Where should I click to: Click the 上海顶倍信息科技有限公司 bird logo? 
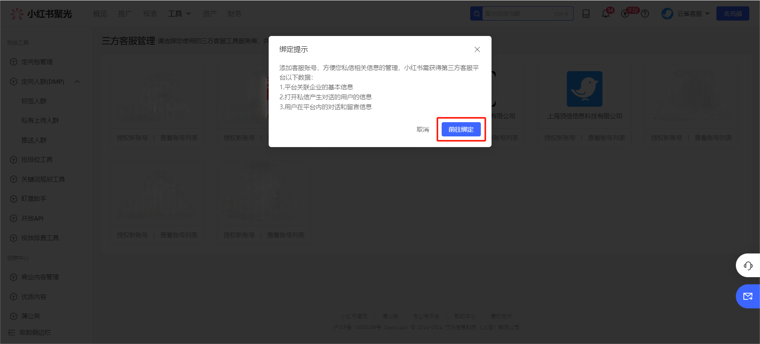pos(584,89)
